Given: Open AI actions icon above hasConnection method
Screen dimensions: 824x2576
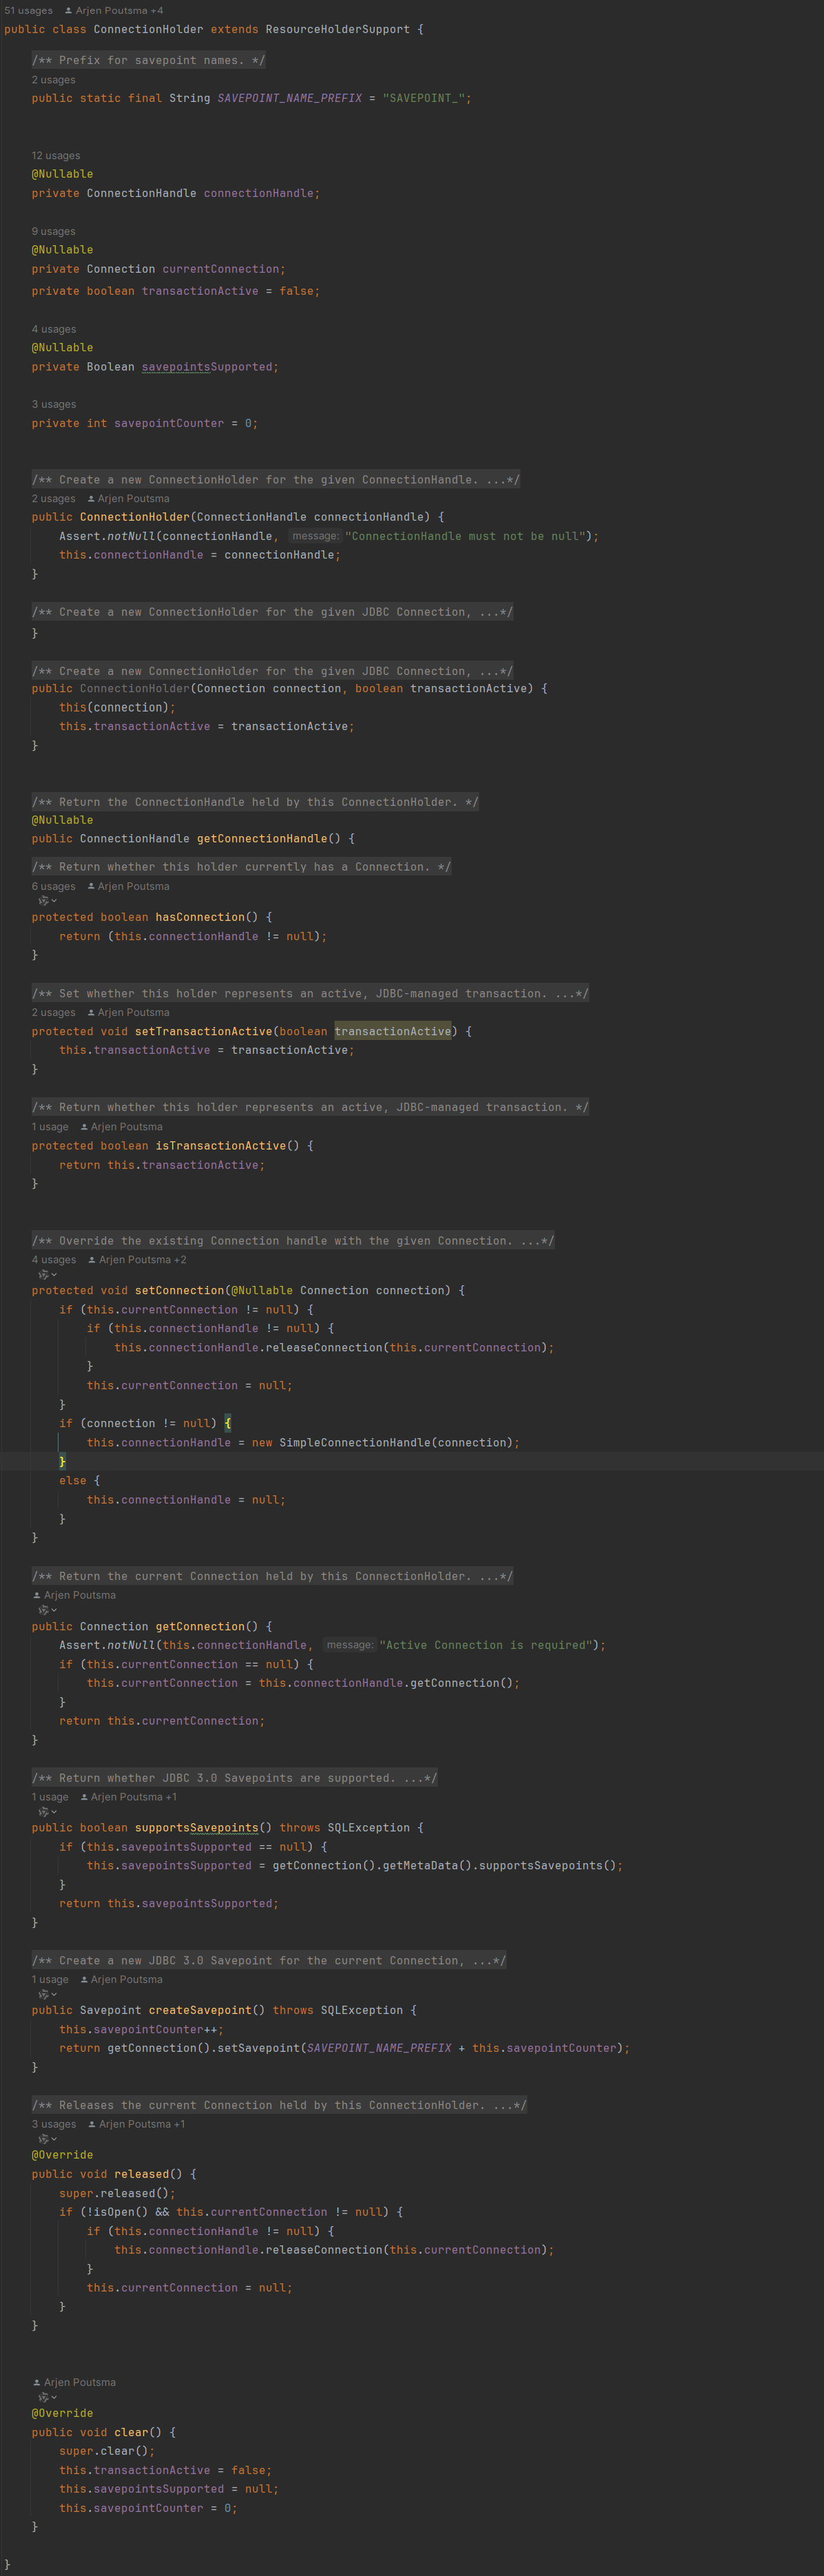Looking at the screenshot, I should click(47, 901).
